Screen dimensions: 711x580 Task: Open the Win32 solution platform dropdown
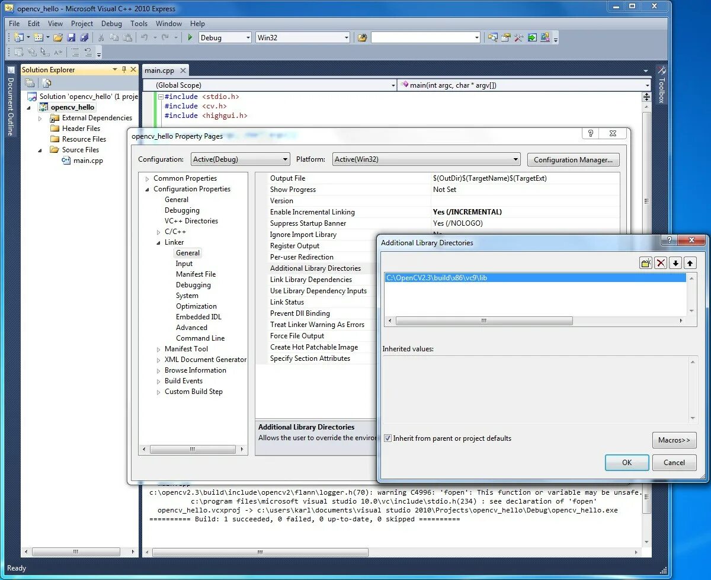click(x=303, y=37)
